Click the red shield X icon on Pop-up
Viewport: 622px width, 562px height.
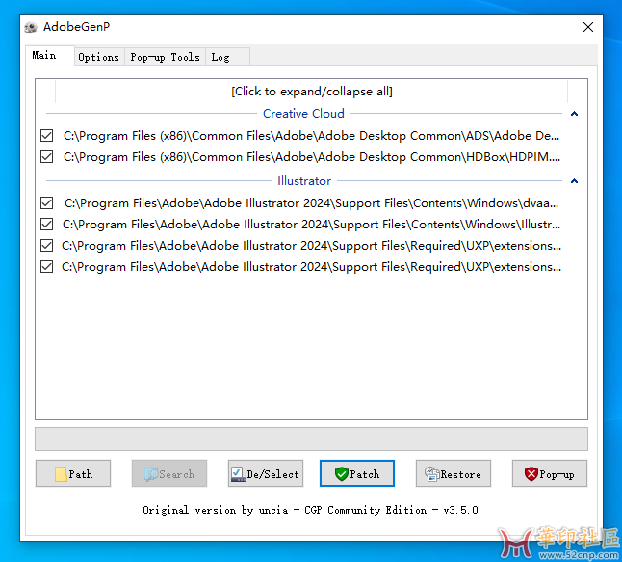click(531, 474)
